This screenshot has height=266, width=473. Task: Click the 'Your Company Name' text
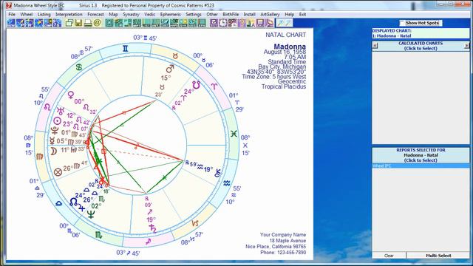pyautogui.click(x=283, y=235)
